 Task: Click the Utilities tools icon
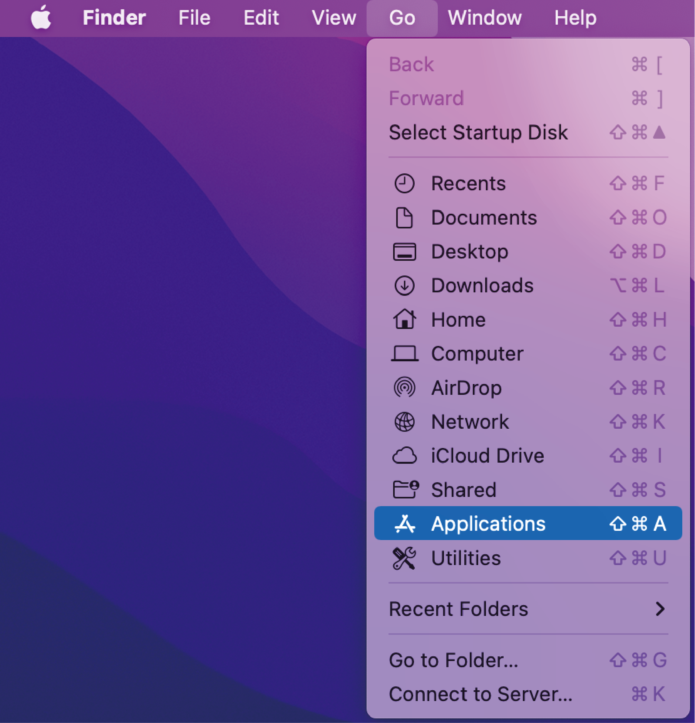tap(404, 558)
